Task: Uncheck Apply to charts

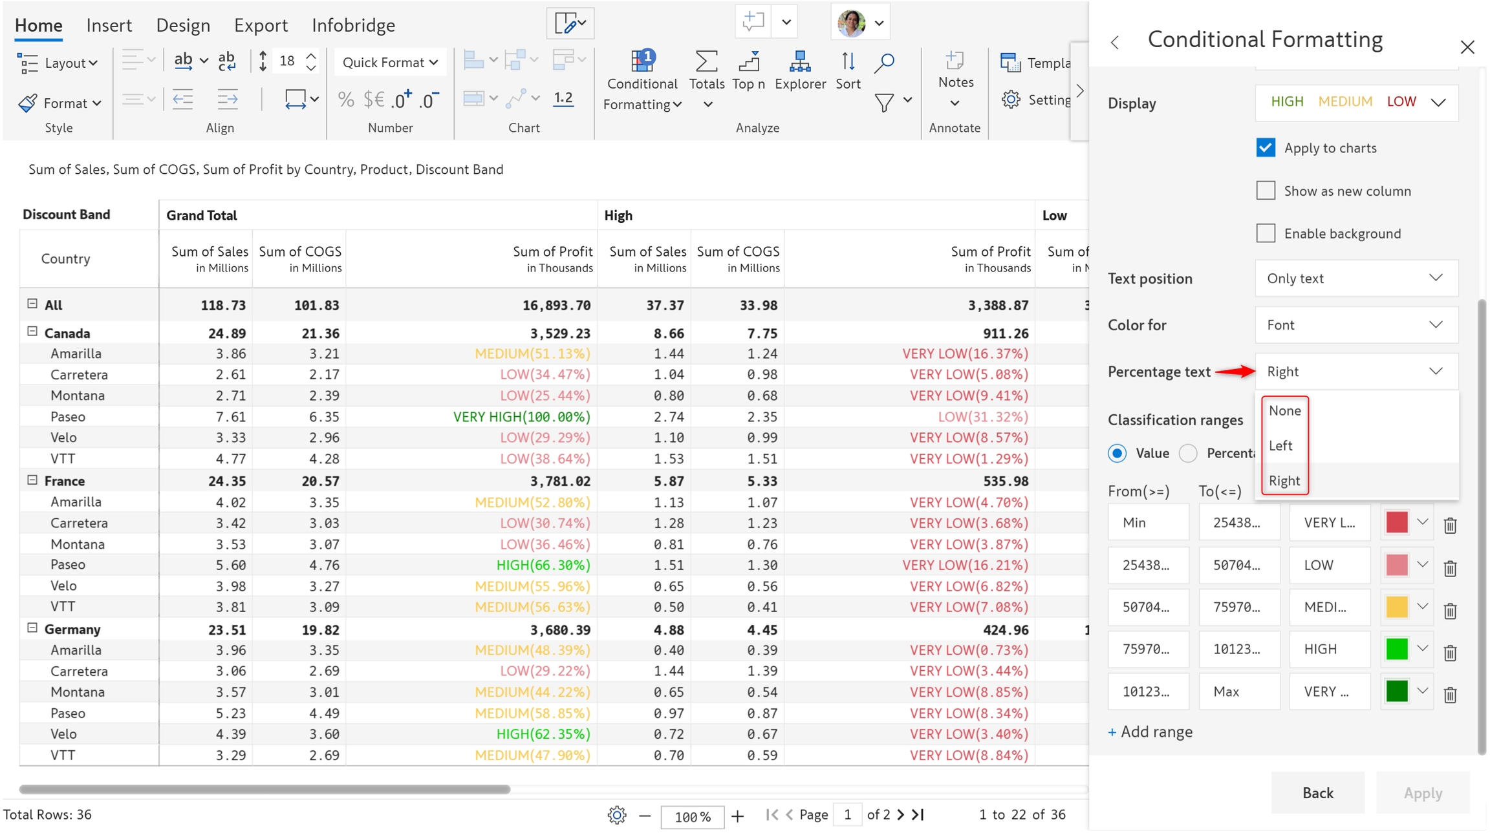Action: click(1266, 148)
